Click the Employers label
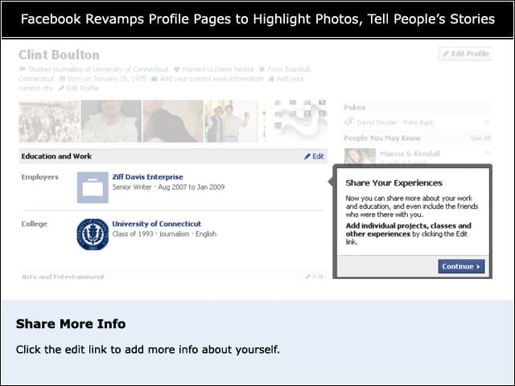The width and height of the screenshot is (515, 386). coord(39,177)
